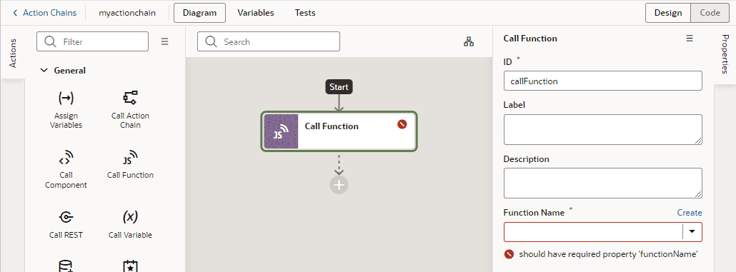Click the magnifier in the diagram Search field
Screen dimensions: 736x272
[x=212, y=41]
